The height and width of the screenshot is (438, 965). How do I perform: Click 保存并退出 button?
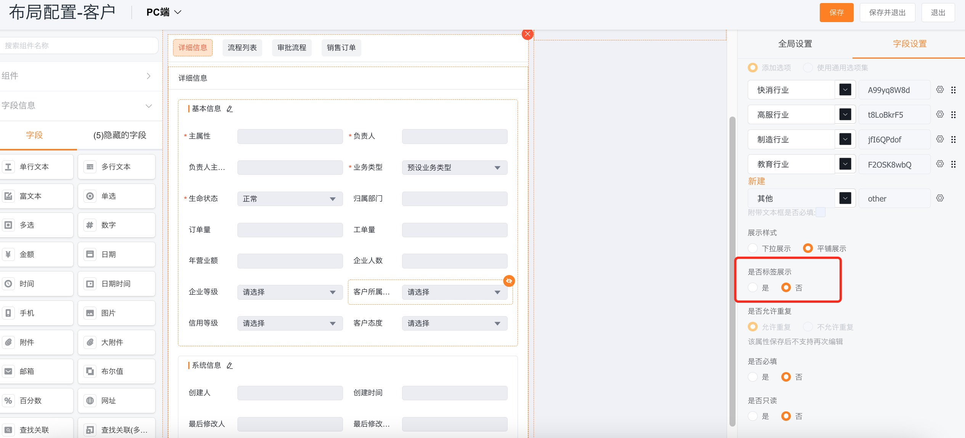coord(887,13)
